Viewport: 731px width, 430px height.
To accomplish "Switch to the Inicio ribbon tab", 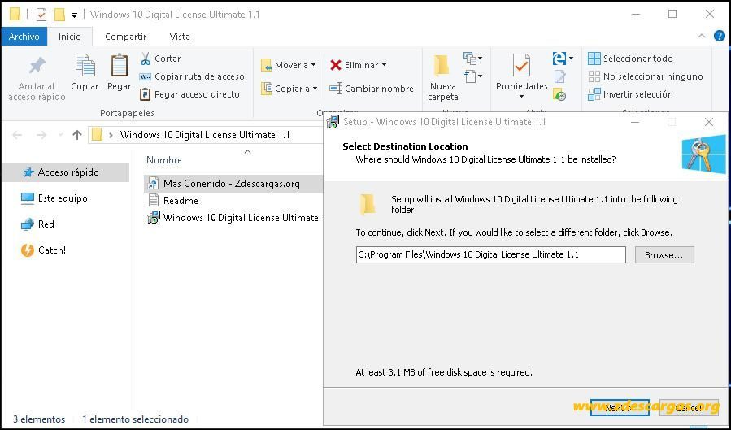I will pos(69,37).
